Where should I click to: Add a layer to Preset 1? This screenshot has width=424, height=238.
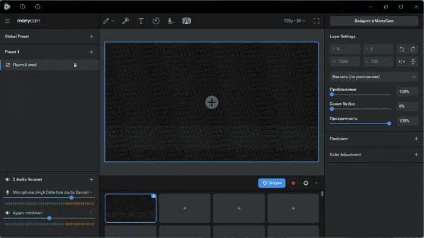tap(91, 52)
